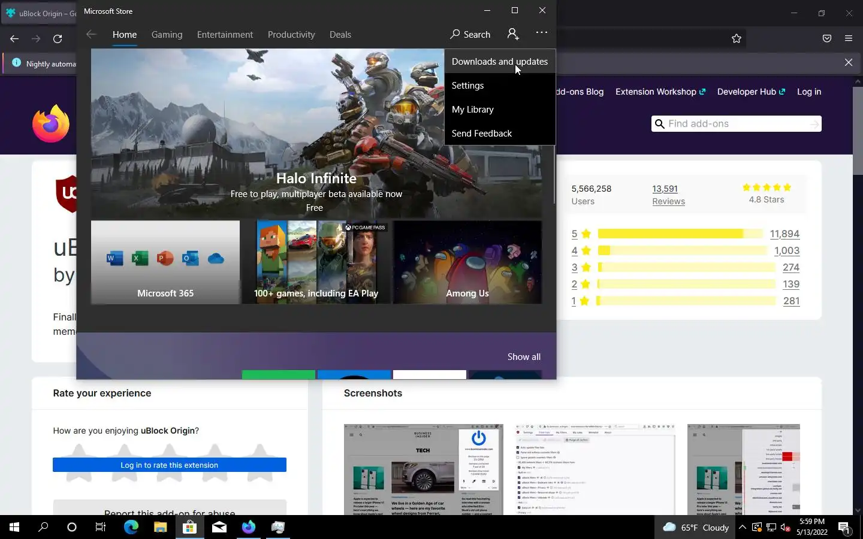Open the 281 one-star reviews count
Image resolution: width=863 pixels, height=539 pixels.
(x=791, y=301)
